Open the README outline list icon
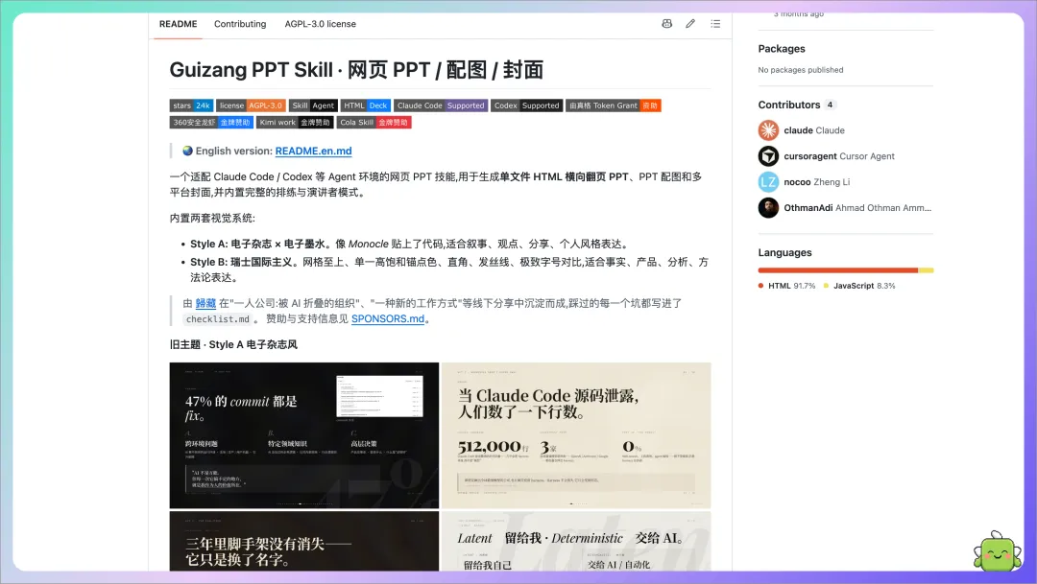This screenshot has width=1037, height=584. [x=715, y=24]
